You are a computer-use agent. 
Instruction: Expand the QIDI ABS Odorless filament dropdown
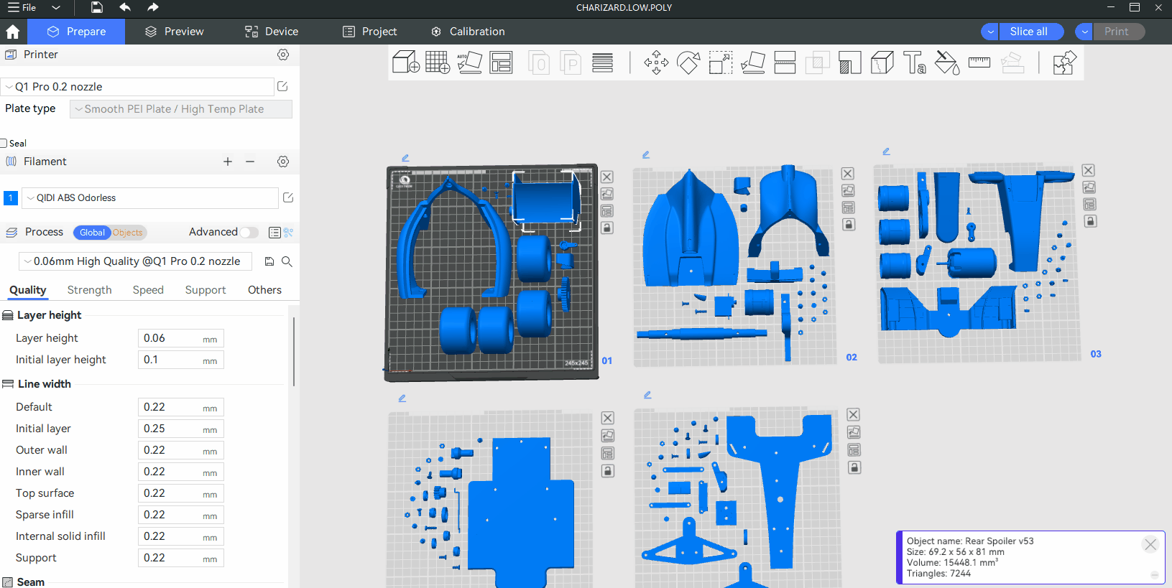click(x=149, y=198)
